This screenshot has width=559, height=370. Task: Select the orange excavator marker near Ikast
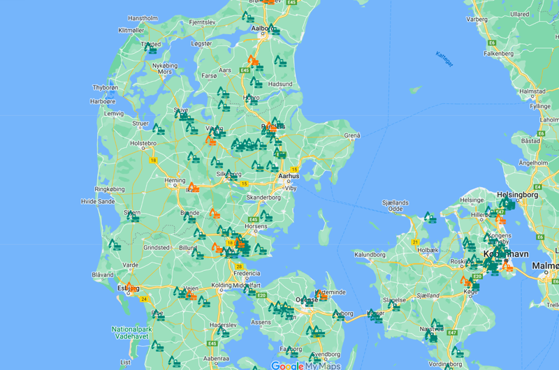pyautogui.click(x=192, y=187)
